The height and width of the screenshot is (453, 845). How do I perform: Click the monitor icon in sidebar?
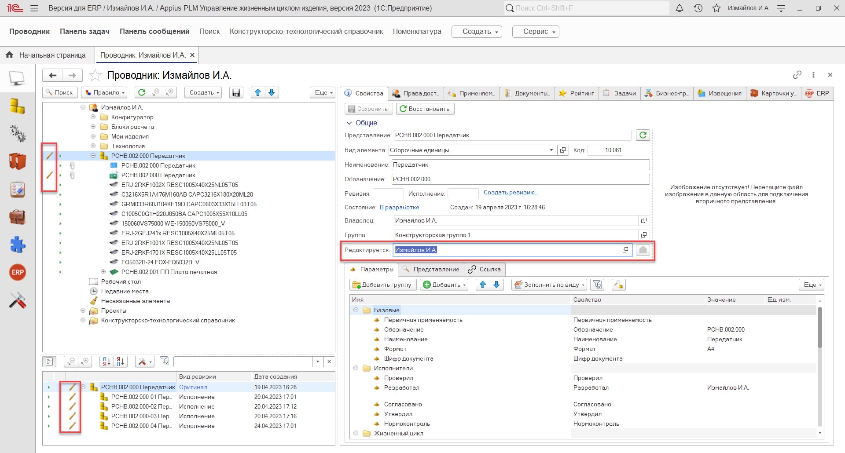pyautogui.click(x=17, y=78)
